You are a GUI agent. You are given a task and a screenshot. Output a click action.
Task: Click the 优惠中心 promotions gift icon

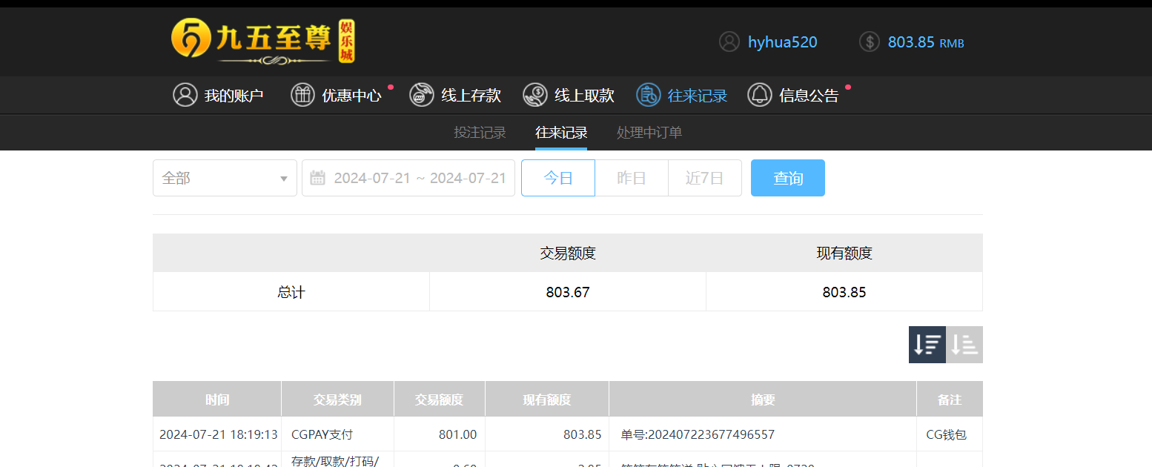[302, 95]
